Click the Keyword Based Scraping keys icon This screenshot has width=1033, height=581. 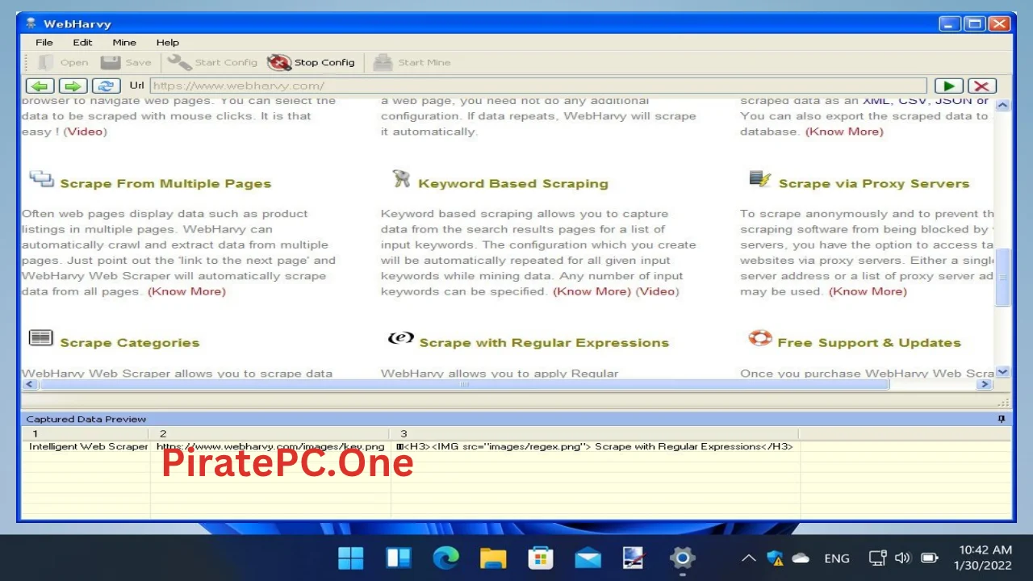tap(401, 178)
